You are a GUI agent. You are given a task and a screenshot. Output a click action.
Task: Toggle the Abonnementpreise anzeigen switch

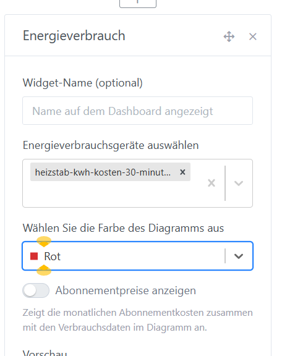point(36,290)
